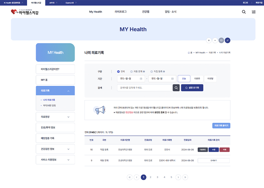Click the header search magnifier icon
Image resolution: width=264 pixels, height=188 pixels.
tap(244, 12)
